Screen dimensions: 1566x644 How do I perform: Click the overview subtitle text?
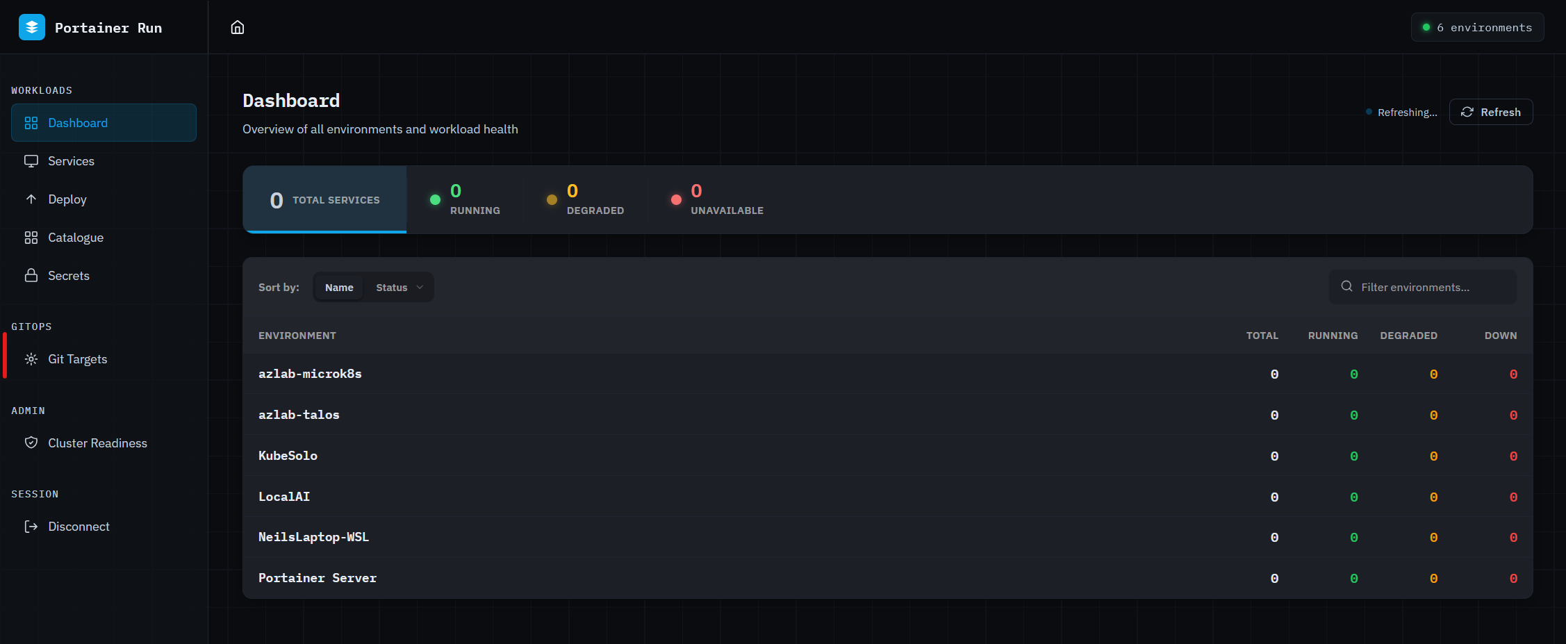click(x=380, y=129)
